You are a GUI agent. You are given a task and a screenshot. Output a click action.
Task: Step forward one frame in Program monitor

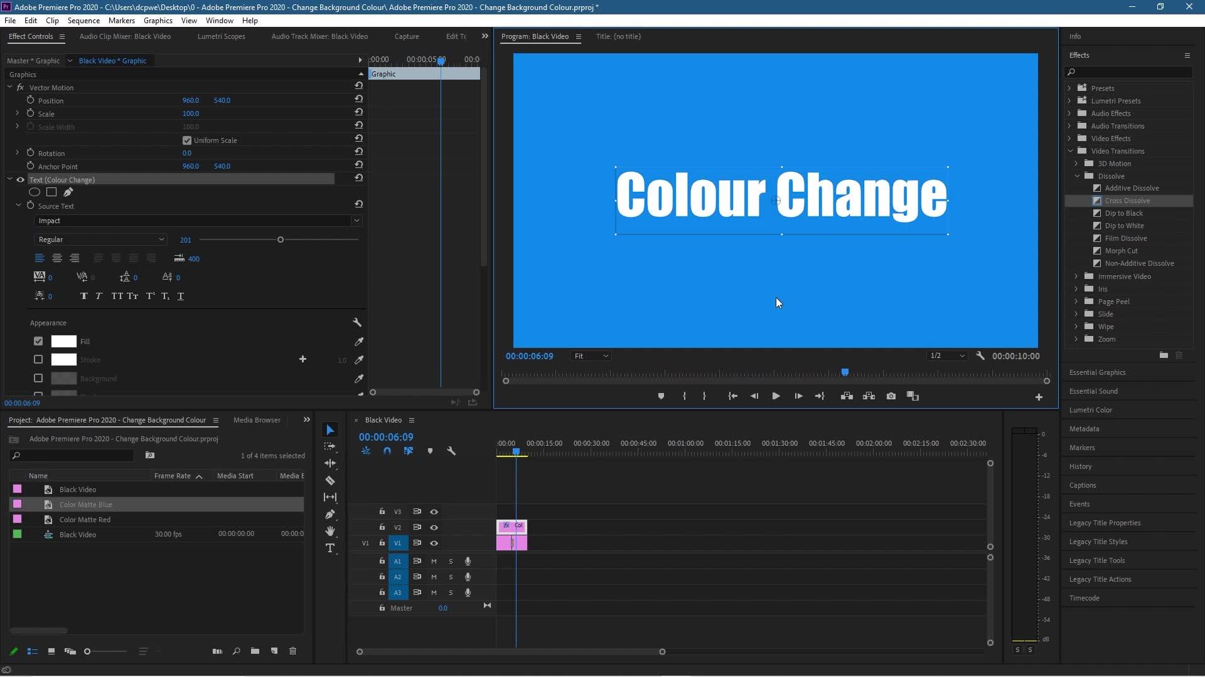pos(798,396)
